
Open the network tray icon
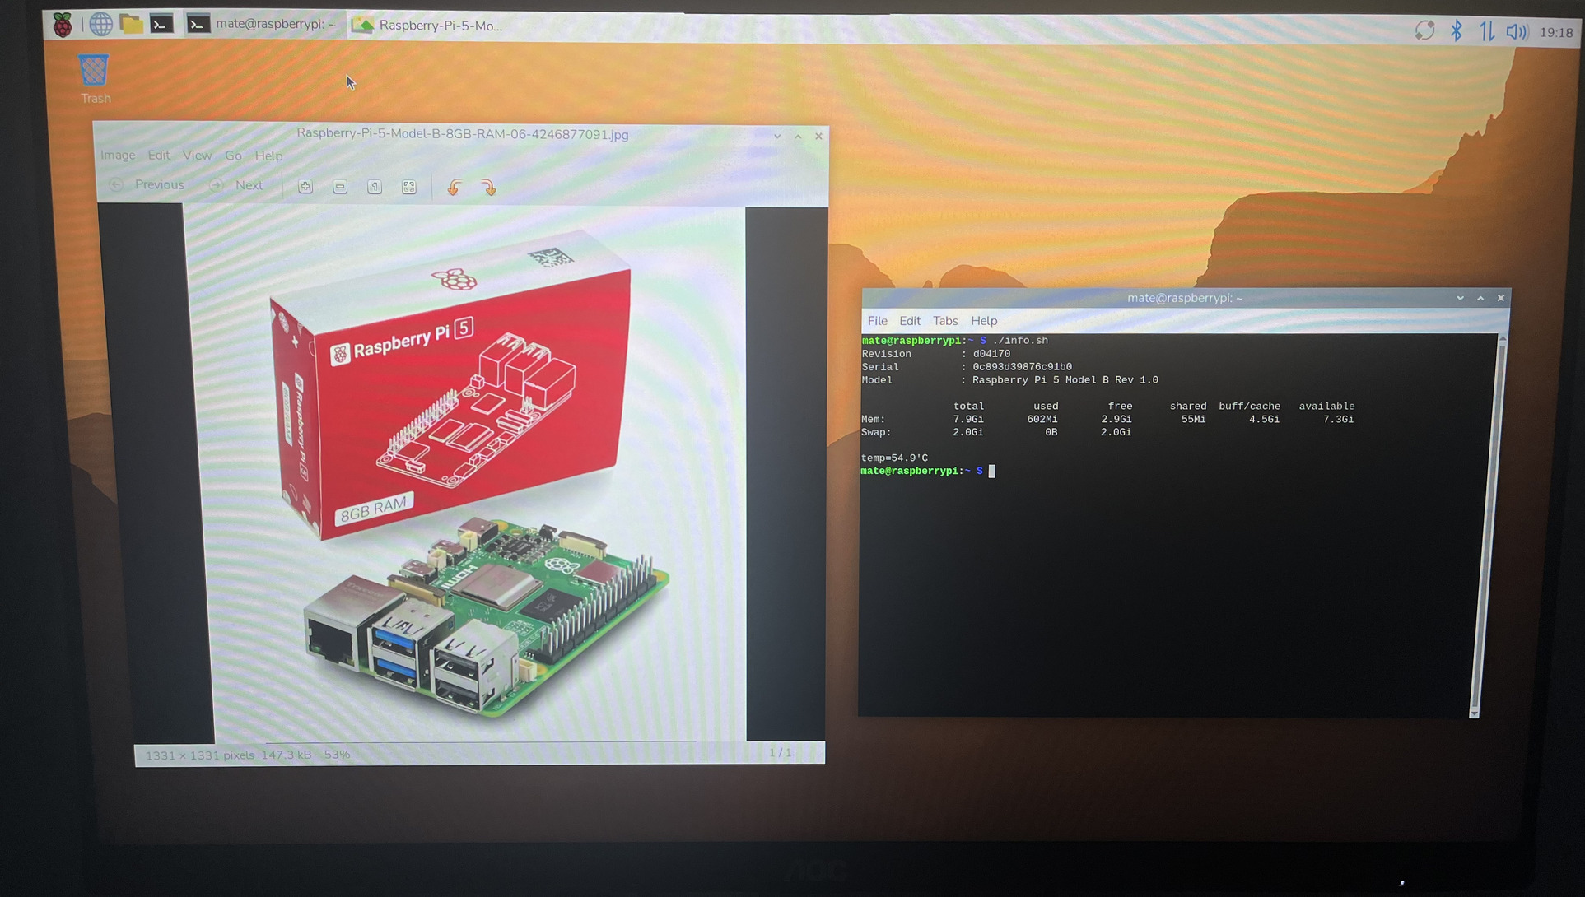point(1486,32)
